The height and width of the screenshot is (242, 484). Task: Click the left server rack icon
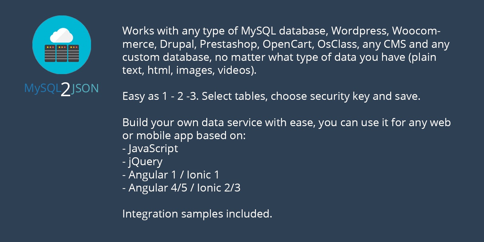[50, 53]
